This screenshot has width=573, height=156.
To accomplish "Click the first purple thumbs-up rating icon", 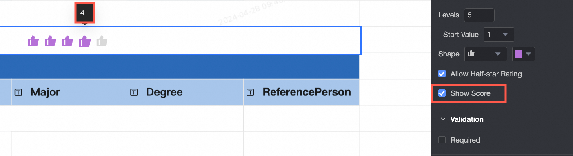I will (x=33, y=41).
